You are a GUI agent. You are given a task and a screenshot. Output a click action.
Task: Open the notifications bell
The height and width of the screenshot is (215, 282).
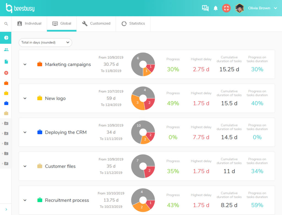click(x=216, y=9)
